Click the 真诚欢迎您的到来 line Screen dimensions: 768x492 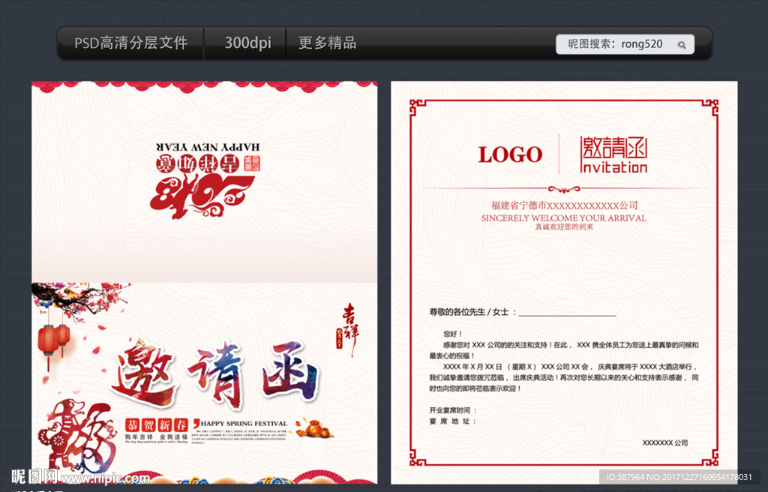(564, 227)
